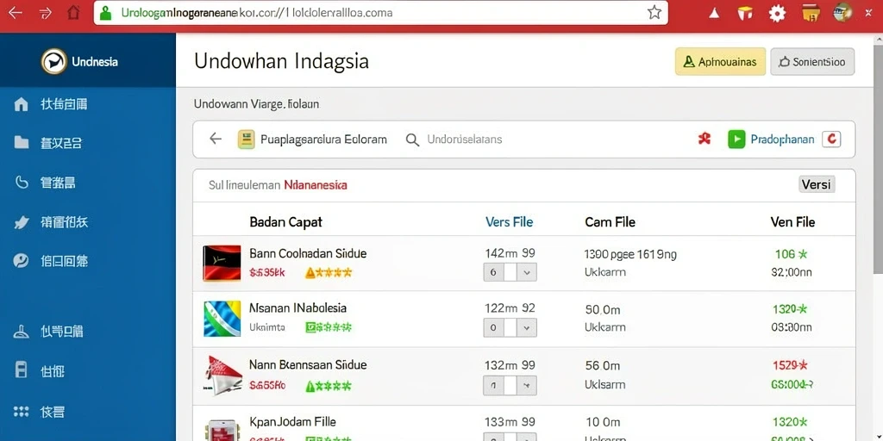Open the profile avatar icon

[842, 12]
